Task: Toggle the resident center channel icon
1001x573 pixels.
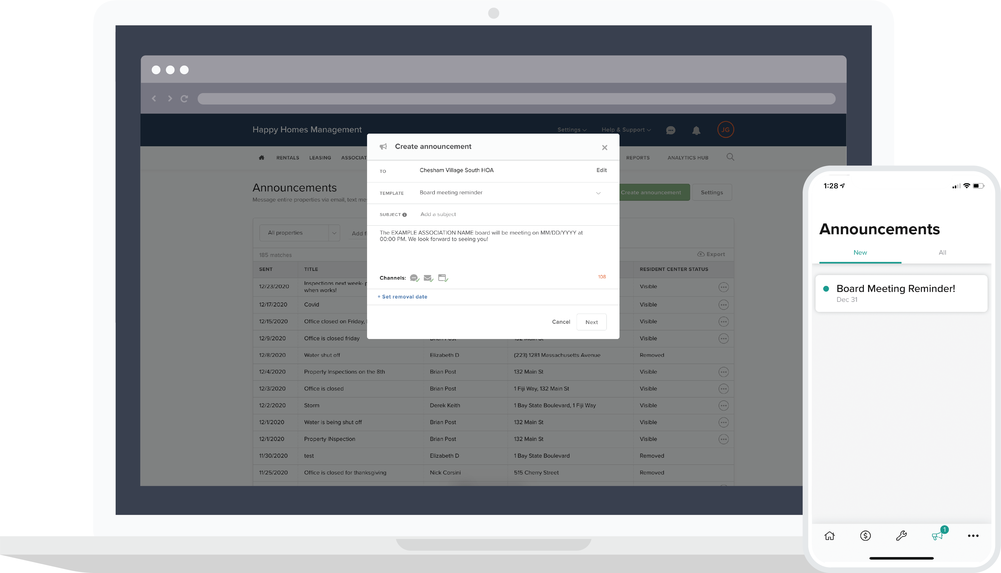Action: pos(443,278)
